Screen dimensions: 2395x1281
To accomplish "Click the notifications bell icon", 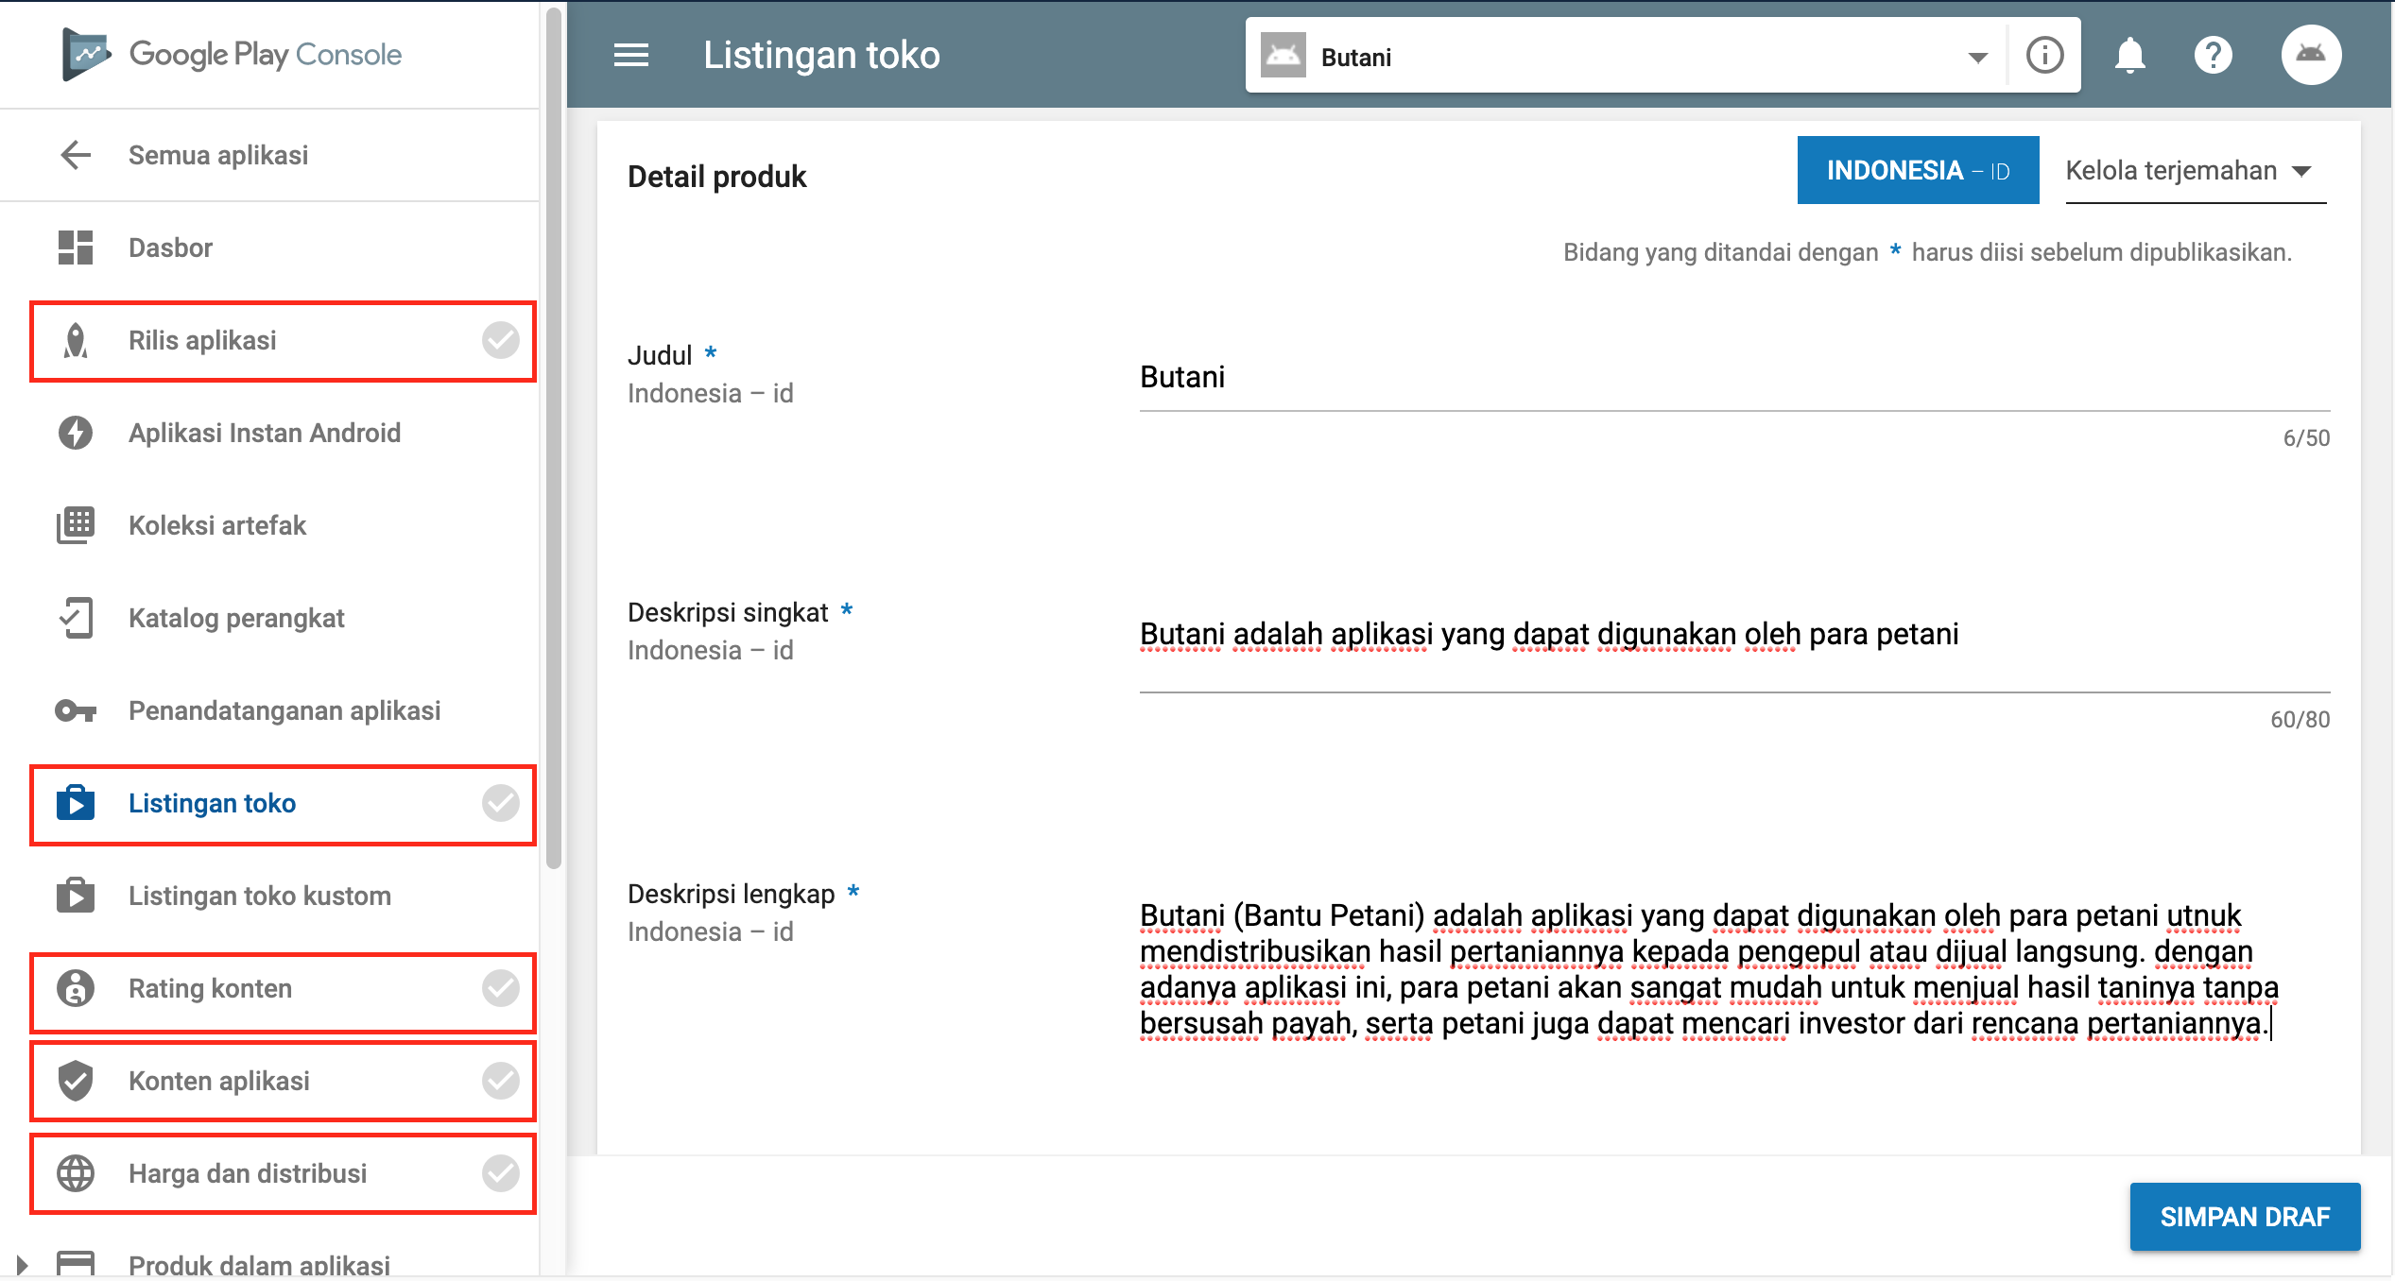I will click(x=2129, y=56).
